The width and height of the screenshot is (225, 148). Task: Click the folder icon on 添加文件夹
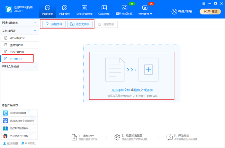[x=72, y=24]
